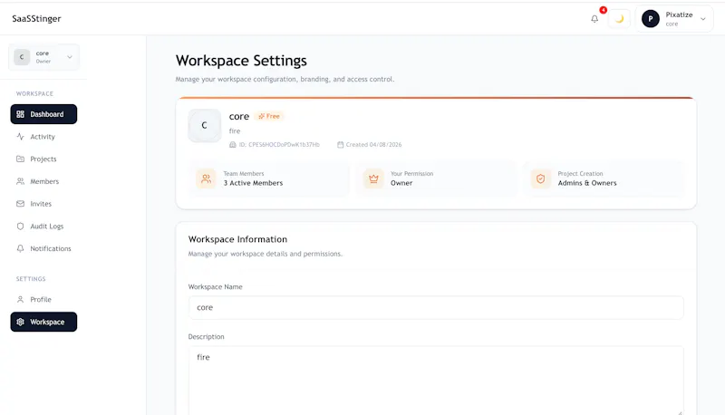725x415 pixels.
Task: Click the large workspace C avatar in card
Action: coord(205,126)
